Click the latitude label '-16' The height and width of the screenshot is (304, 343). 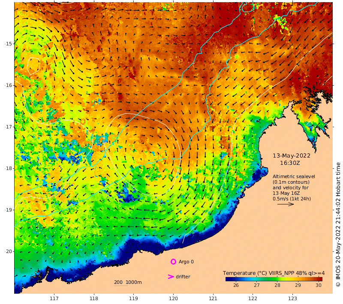(8, 85)
